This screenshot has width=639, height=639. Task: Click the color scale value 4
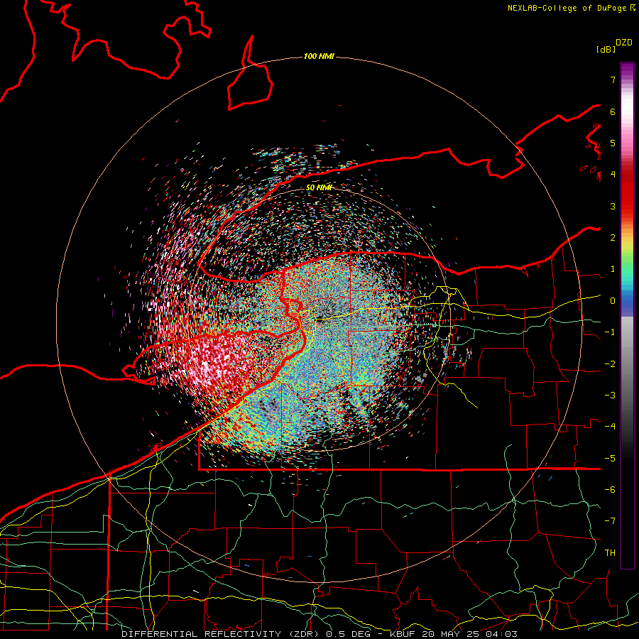pos(613,175)
